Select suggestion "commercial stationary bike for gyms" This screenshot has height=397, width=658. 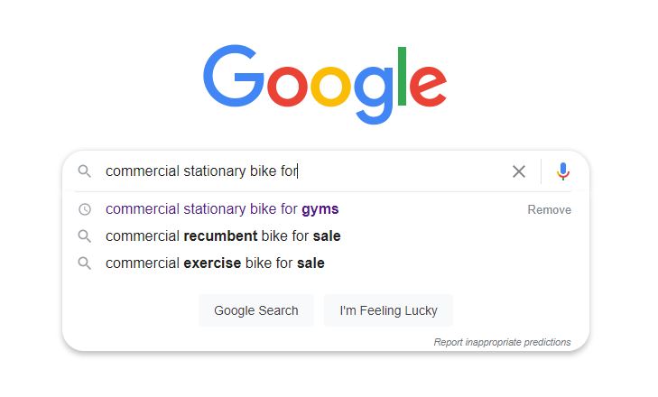point(222,209)
